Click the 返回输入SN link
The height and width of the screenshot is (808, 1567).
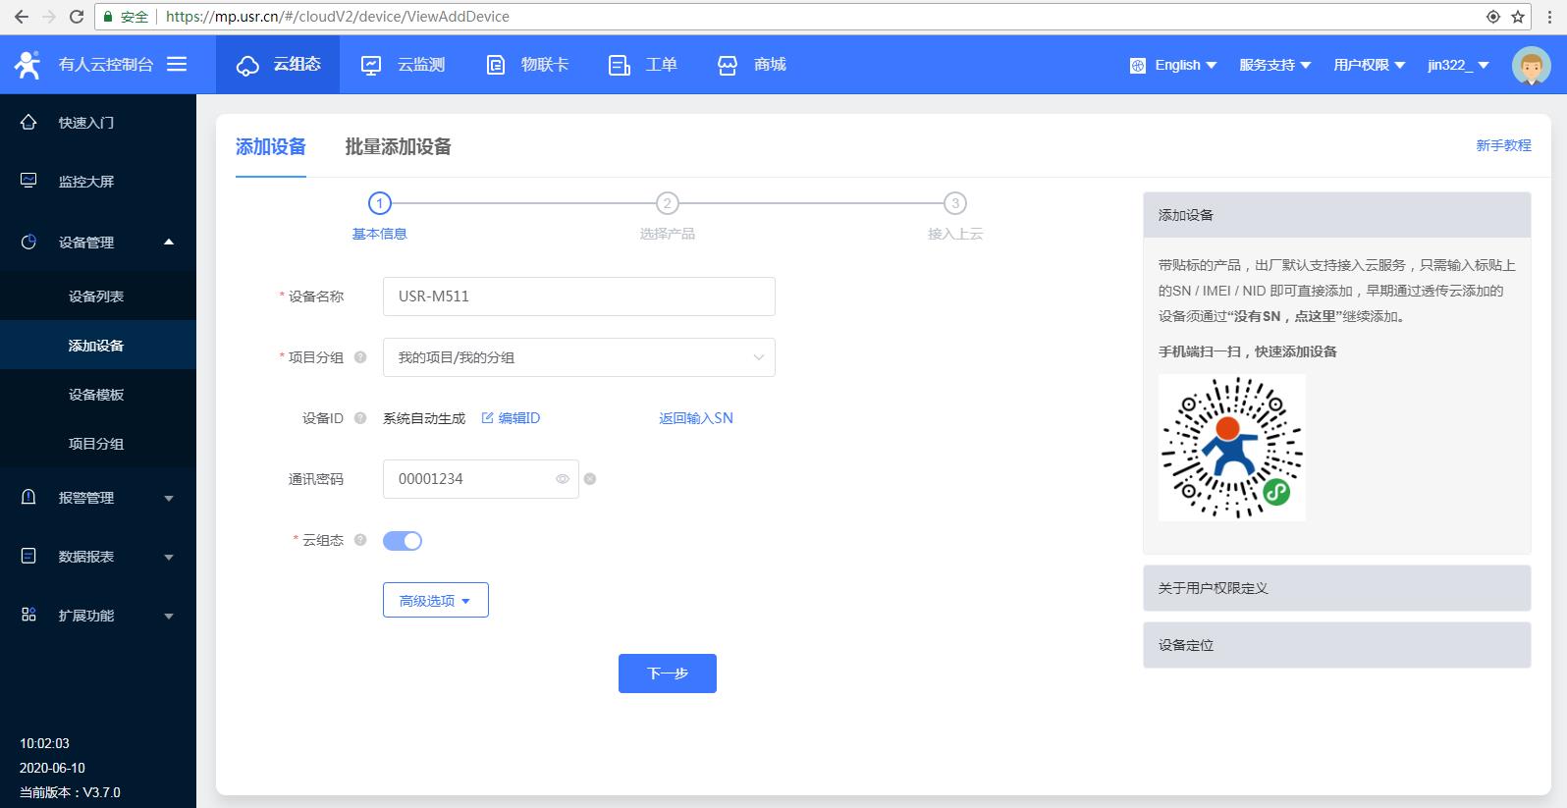pyautogui.click(x=695, y=418)
